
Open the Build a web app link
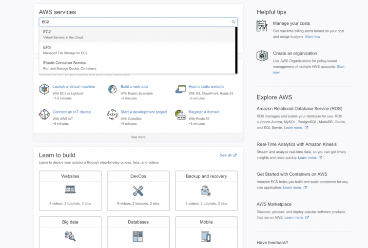[x=134, y=87]
